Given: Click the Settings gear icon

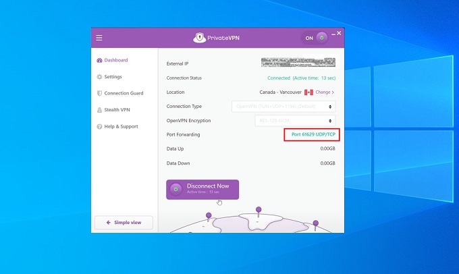Looking at the screenshot, I should [99, 77].
